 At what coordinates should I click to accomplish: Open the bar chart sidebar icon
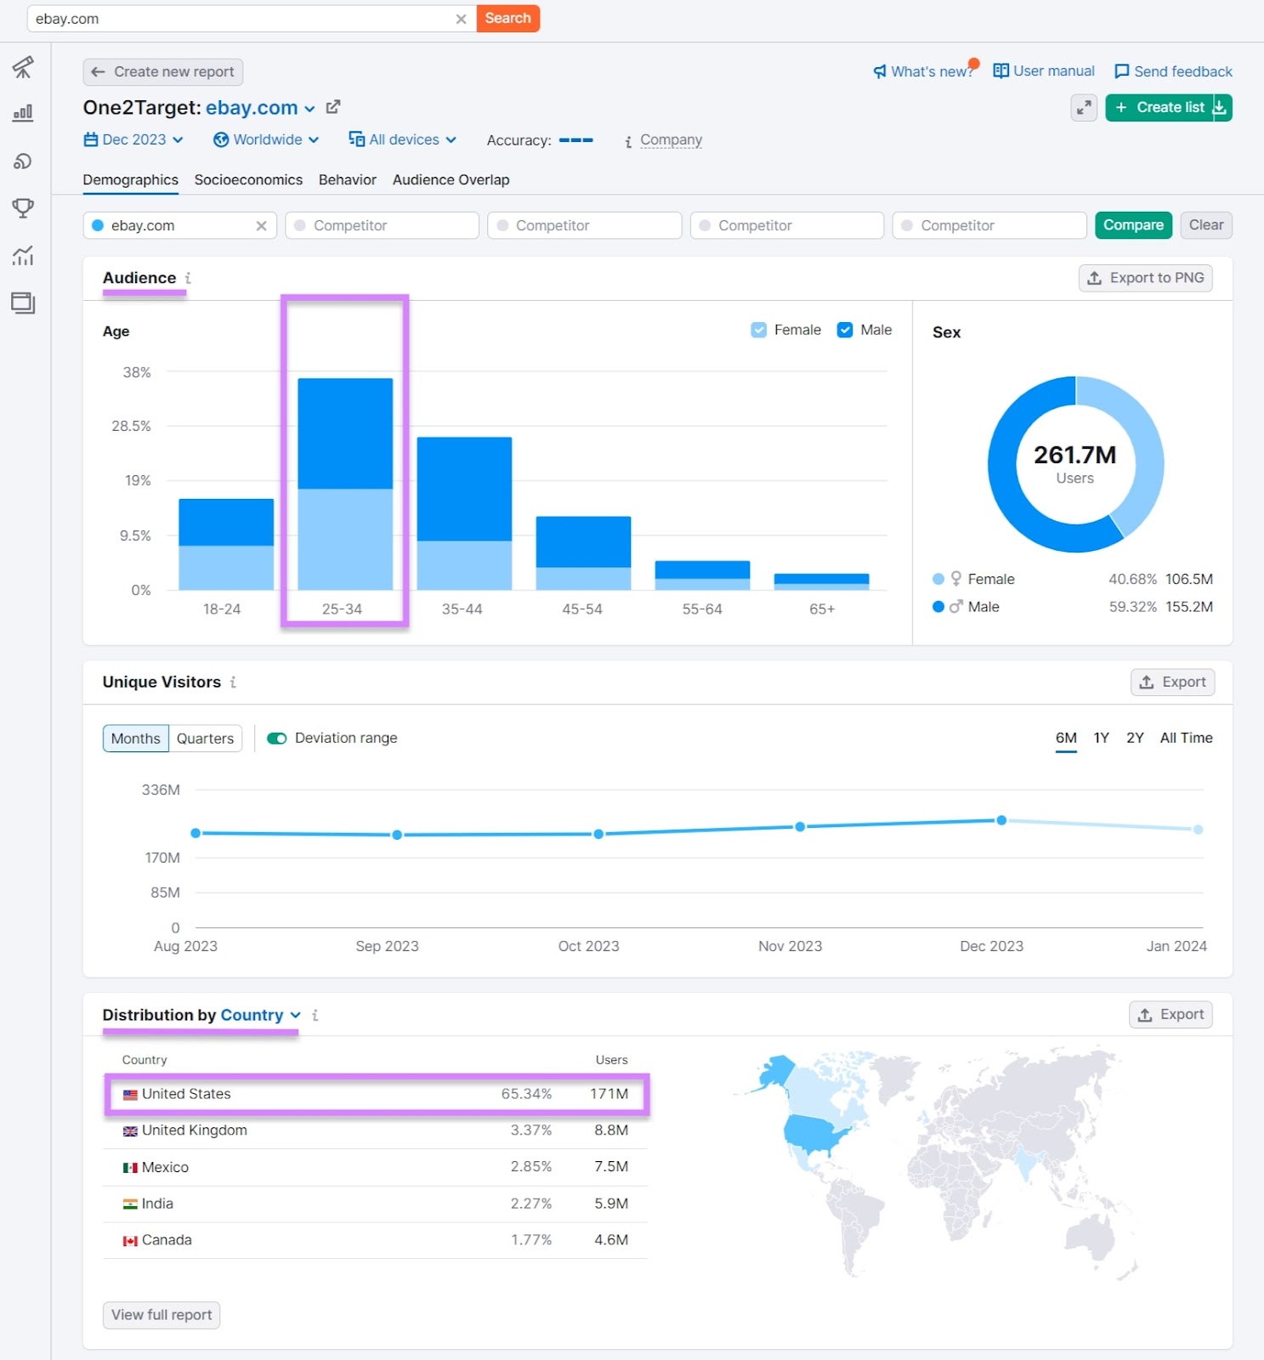pyautogui.click(x=23, y=113)
